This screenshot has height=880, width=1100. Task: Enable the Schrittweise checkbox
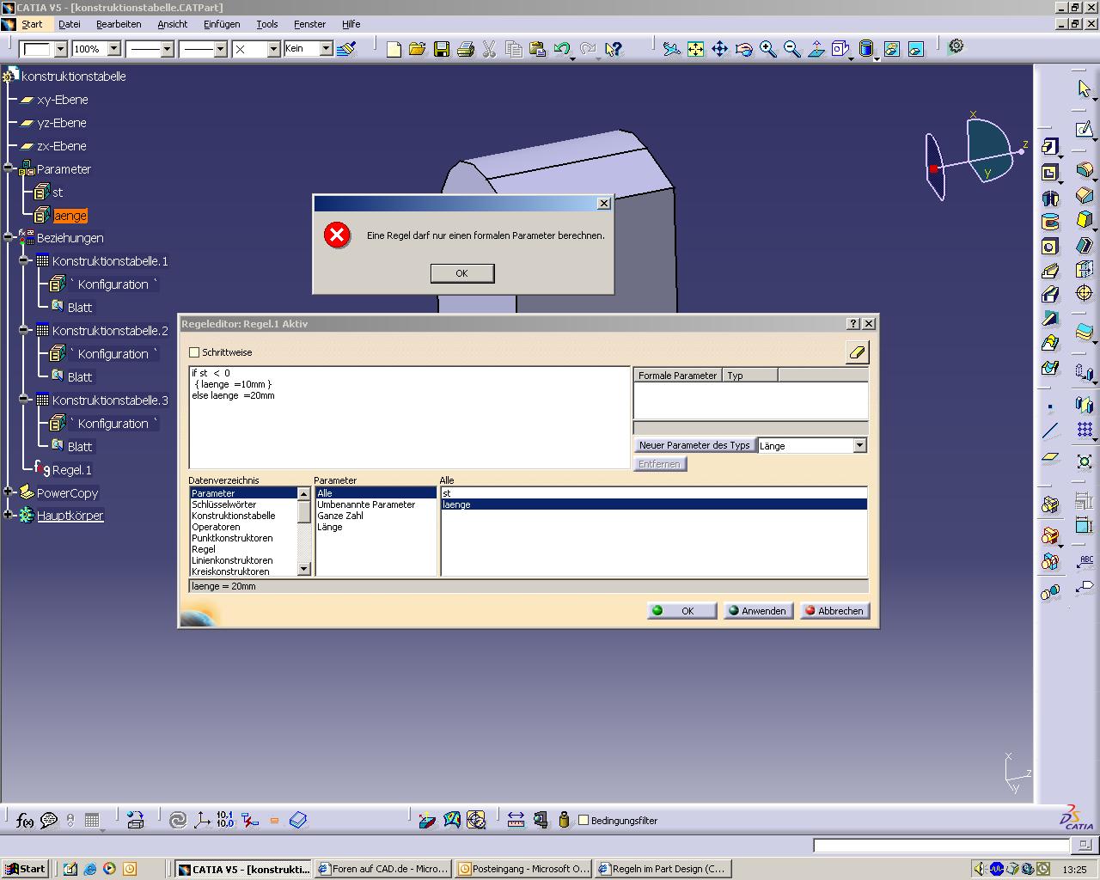pos(194,352)
